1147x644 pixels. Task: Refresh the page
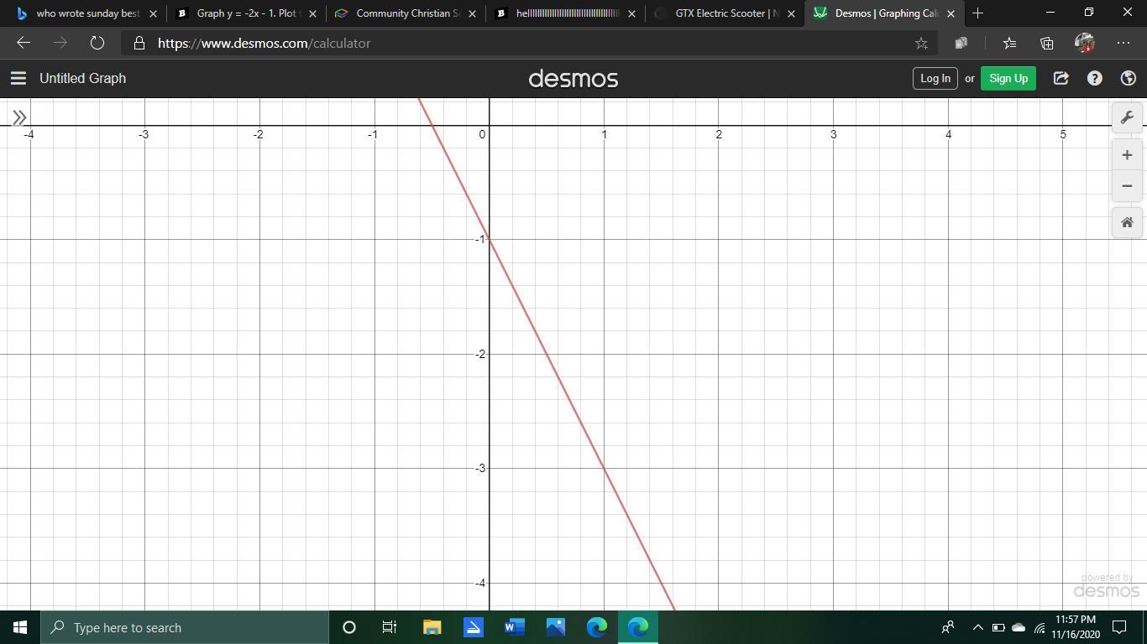[x=97, y=43]
